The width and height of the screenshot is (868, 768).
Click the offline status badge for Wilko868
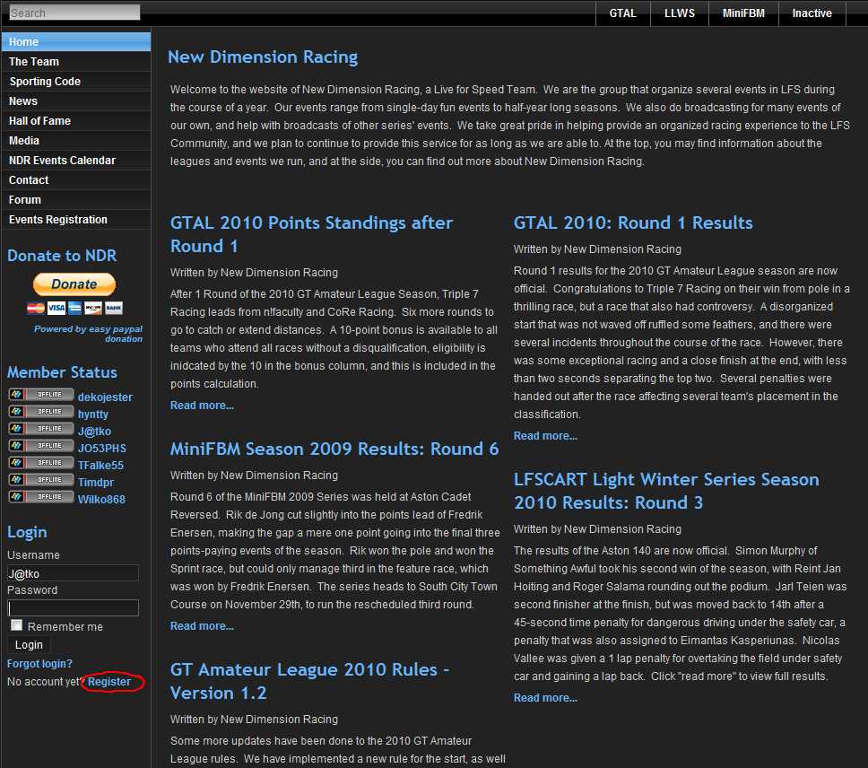pyautogui.click(x=41, y=497)
